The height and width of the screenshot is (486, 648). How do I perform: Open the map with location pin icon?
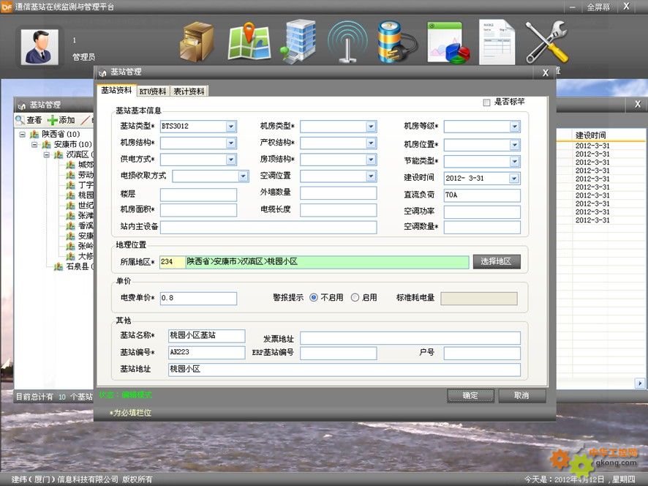[x=249, y=41]
